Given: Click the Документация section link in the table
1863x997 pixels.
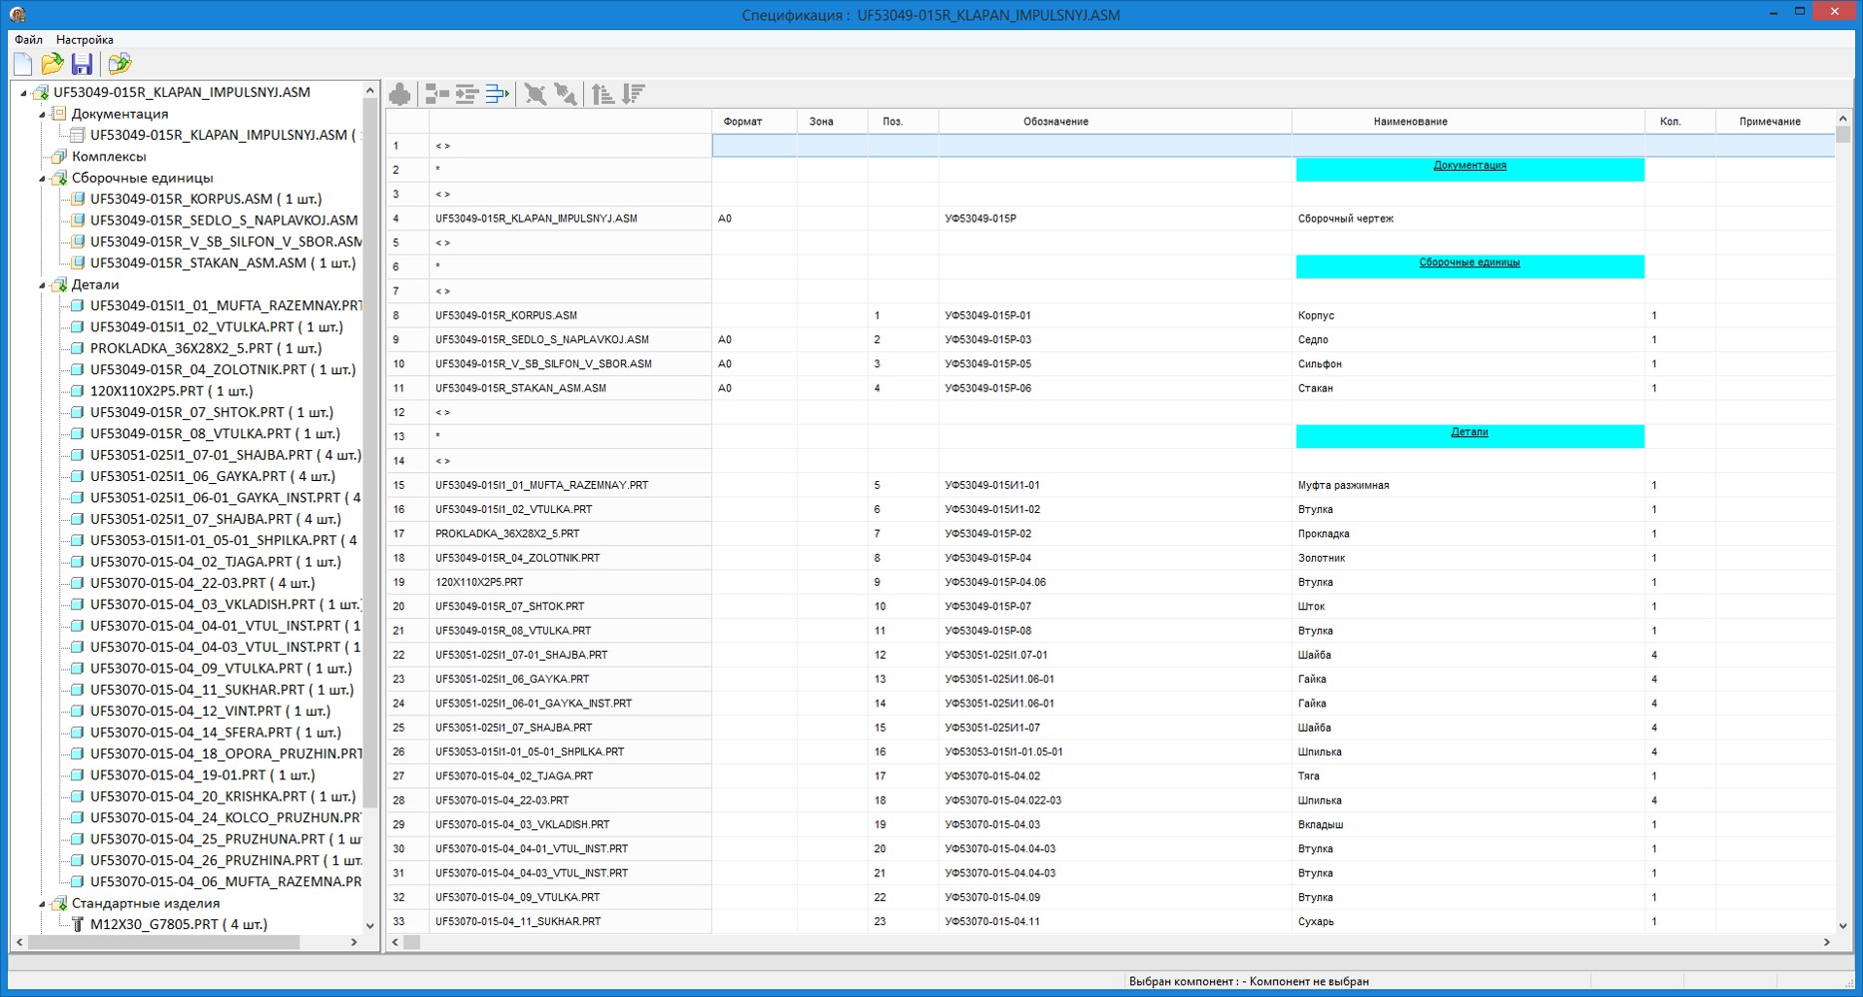Looking at the screenshot, I should pyautogui.click(x=1470, y=166).
